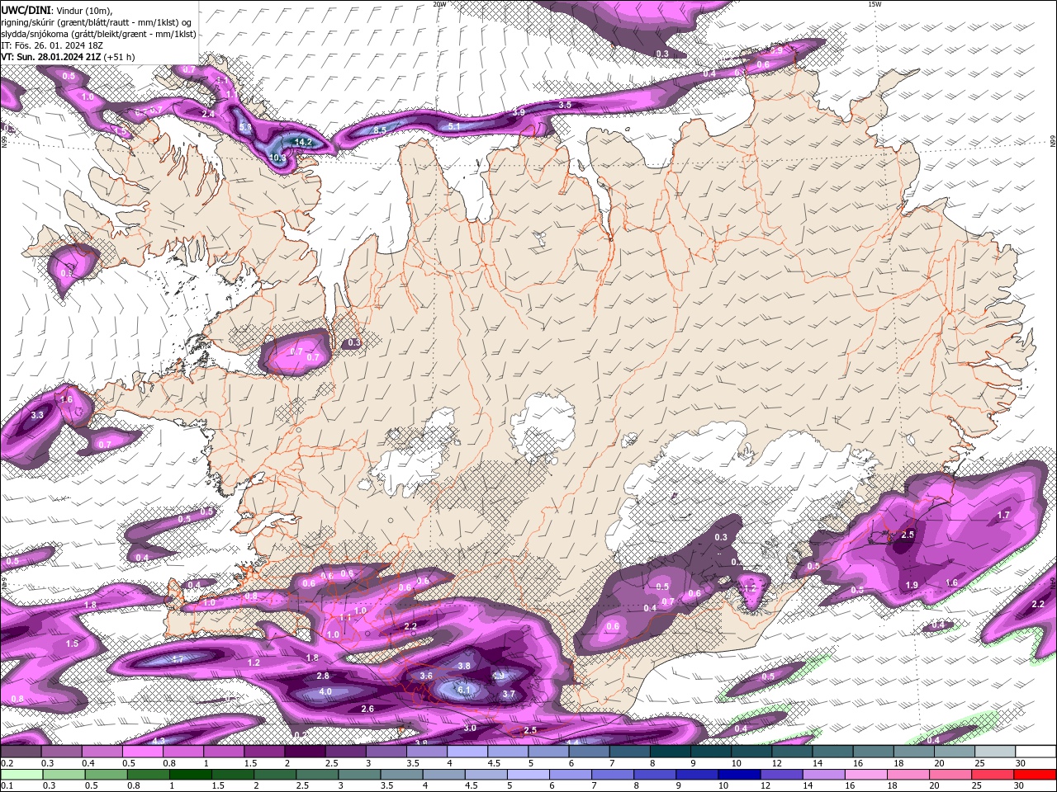This screenshot has width=1057, height=792.
Task: Click the 2.4 value in the Westfjords band
Action: (x=208, y=113)
